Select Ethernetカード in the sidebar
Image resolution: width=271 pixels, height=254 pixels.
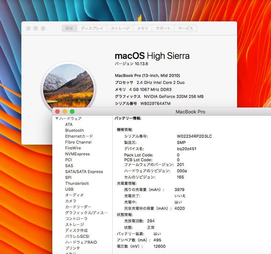[x=79, y=136]
